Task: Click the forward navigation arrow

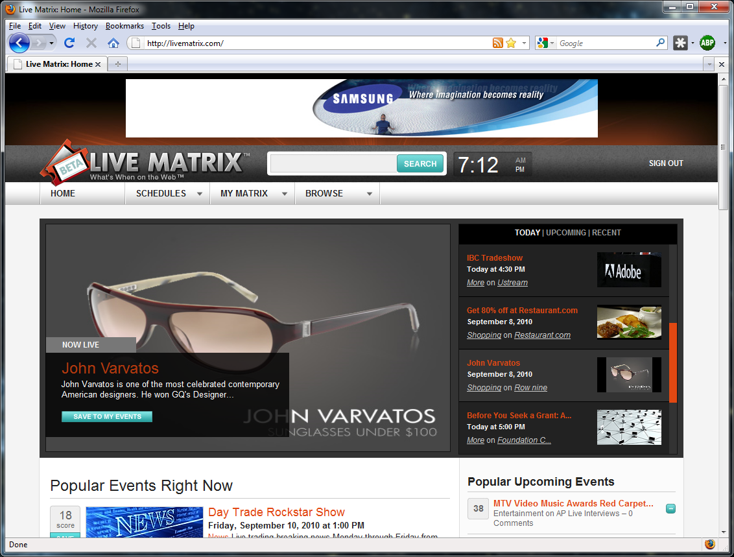Action: pos(39,43)
